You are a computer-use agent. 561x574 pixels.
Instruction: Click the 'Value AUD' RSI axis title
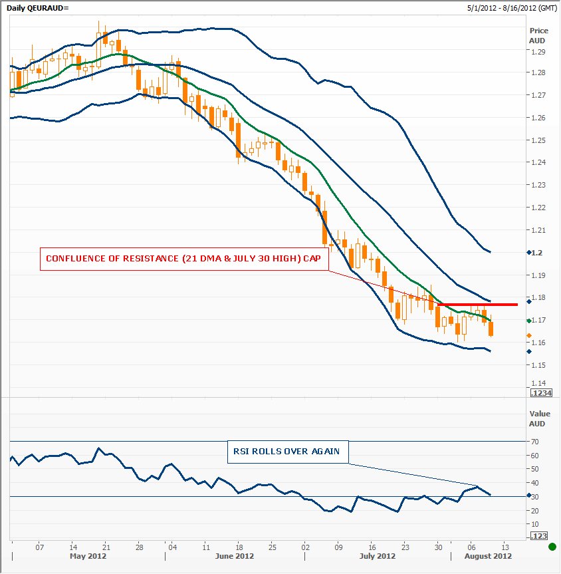539,418
